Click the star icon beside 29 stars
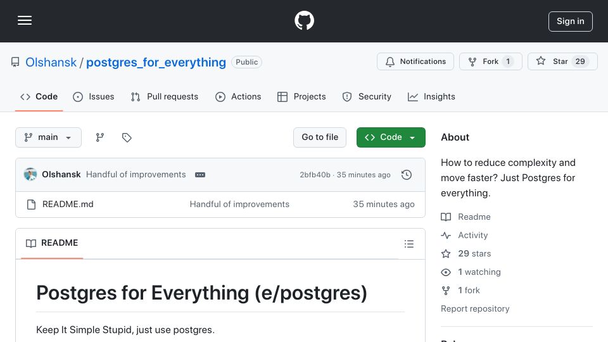The height and width of the screenshot is (342, 608). point(446,254)
